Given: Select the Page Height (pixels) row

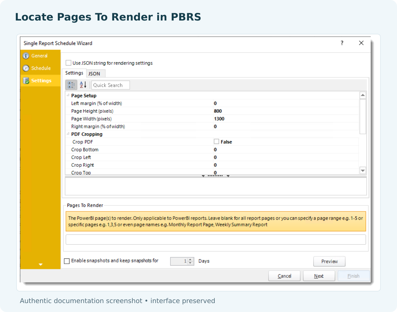Looking at the screenshot, I should coord(212,111).
